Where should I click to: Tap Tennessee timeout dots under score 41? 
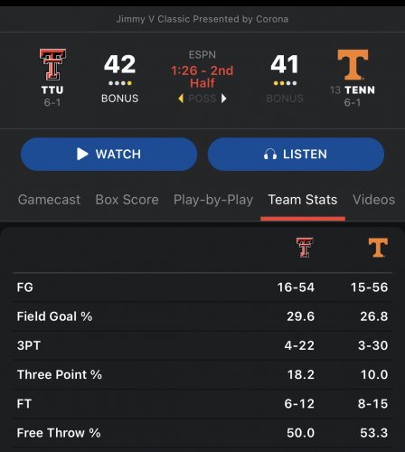[285, 83]
